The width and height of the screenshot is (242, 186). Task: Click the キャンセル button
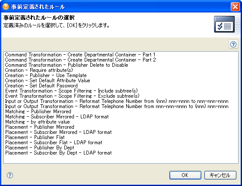(x=220, y=175)
